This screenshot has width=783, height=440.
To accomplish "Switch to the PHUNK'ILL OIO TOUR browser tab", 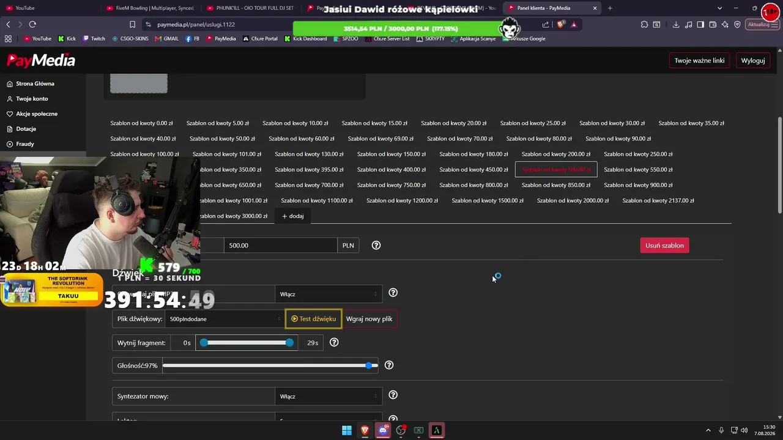I will [251, 8].
